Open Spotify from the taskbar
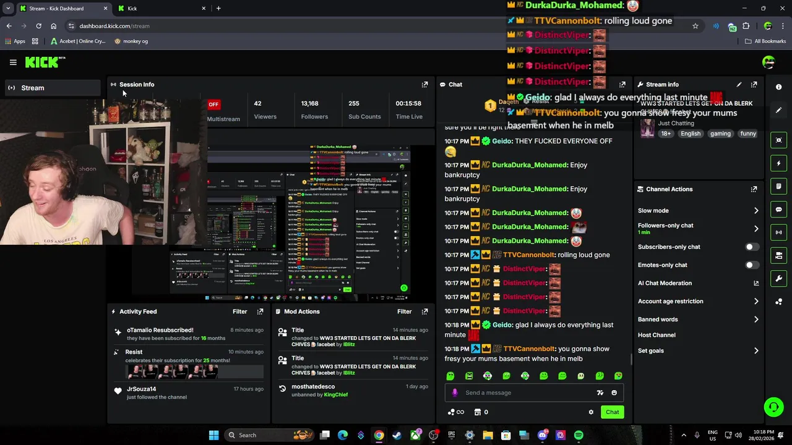The image size is (792, 445). pos(579,435)
